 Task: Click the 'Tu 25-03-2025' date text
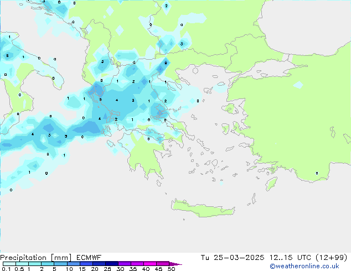coord(233,258)
